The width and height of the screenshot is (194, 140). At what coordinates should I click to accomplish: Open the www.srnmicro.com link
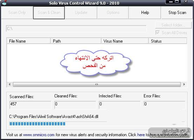(x=39, y=135)
